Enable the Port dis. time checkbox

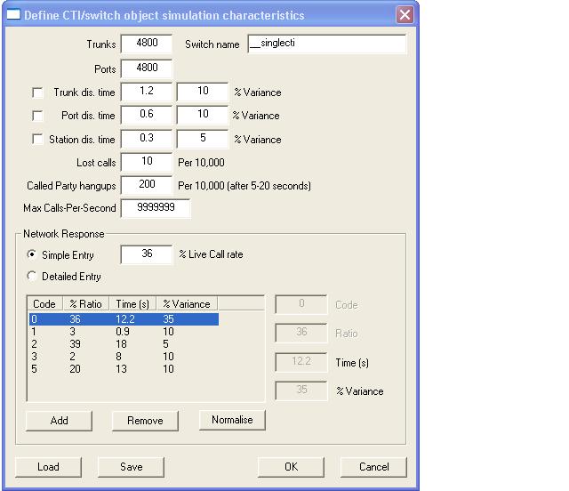(37, 116)
